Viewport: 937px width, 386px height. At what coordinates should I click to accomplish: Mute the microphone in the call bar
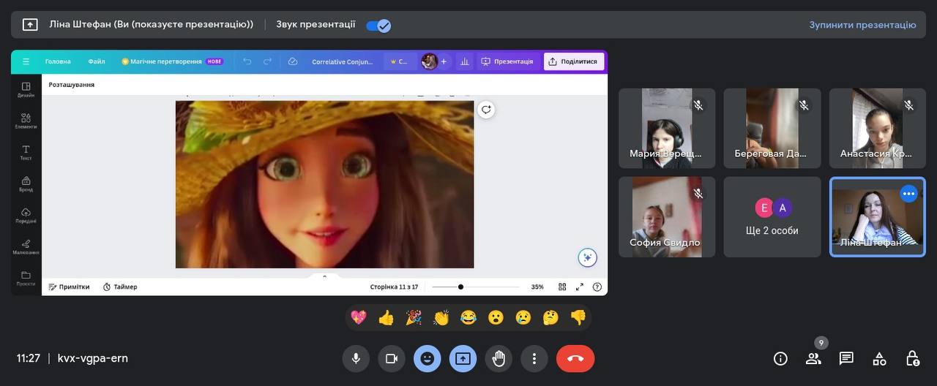click(x=356, y=358)
